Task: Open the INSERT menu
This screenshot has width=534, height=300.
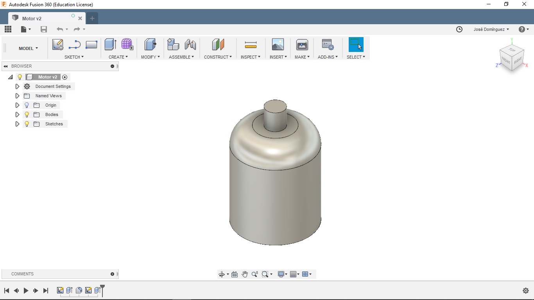Action: 278,57
